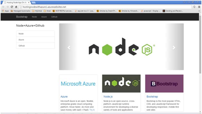Open the Node.js card title link
202x114 pixels.
[x=108, y=97]
